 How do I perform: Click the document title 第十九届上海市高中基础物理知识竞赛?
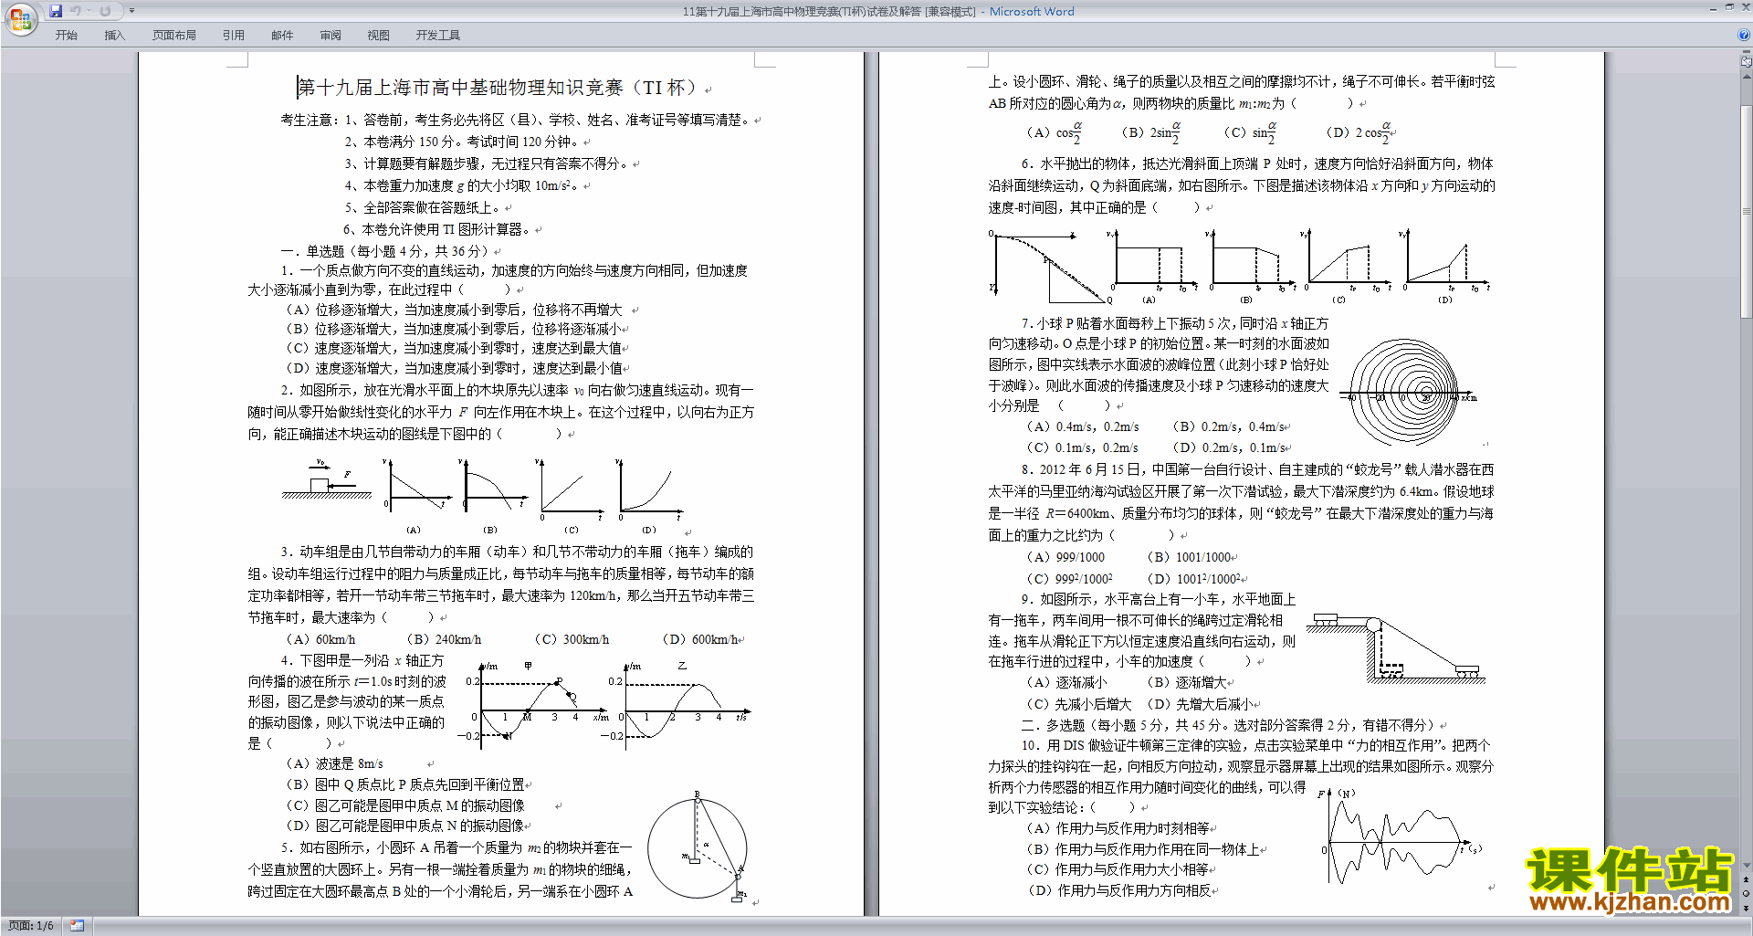click(x=498, y=88)
